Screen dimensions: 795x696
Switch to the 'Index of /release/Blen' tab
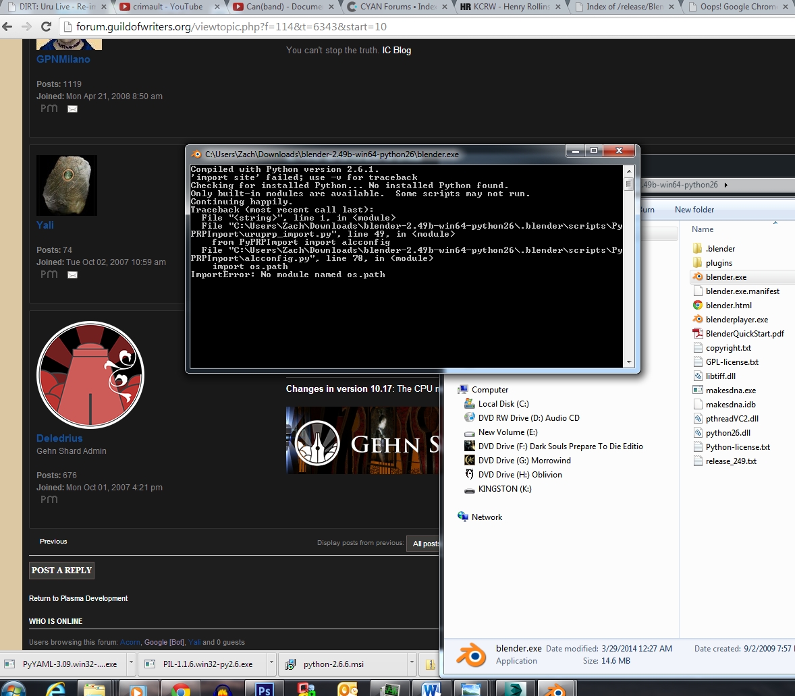(x=625, y=7)
